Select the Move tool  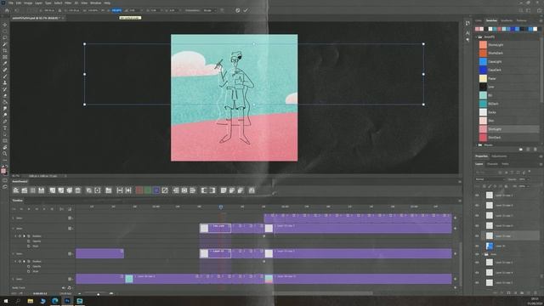click(4, 25)
